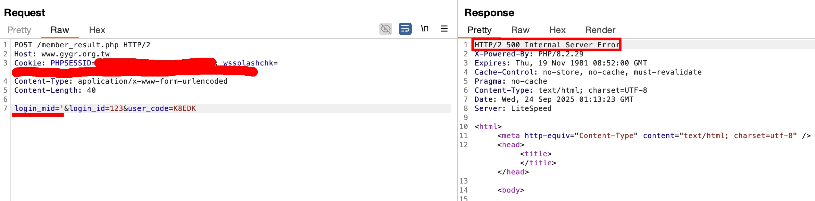
Task: Click the Content-Length header value 40
Action: tap(91, 90)
